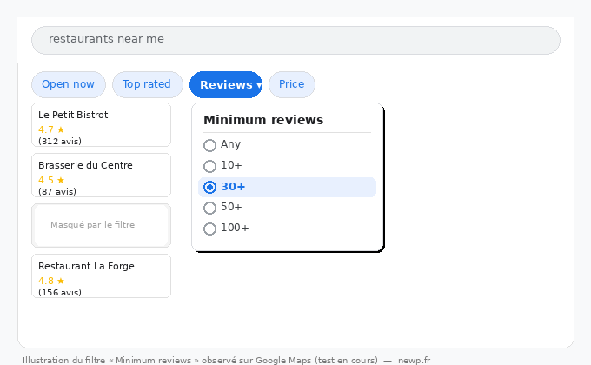
Task: Toggle the Top rated filter chip
Action: tap(147, 84)
